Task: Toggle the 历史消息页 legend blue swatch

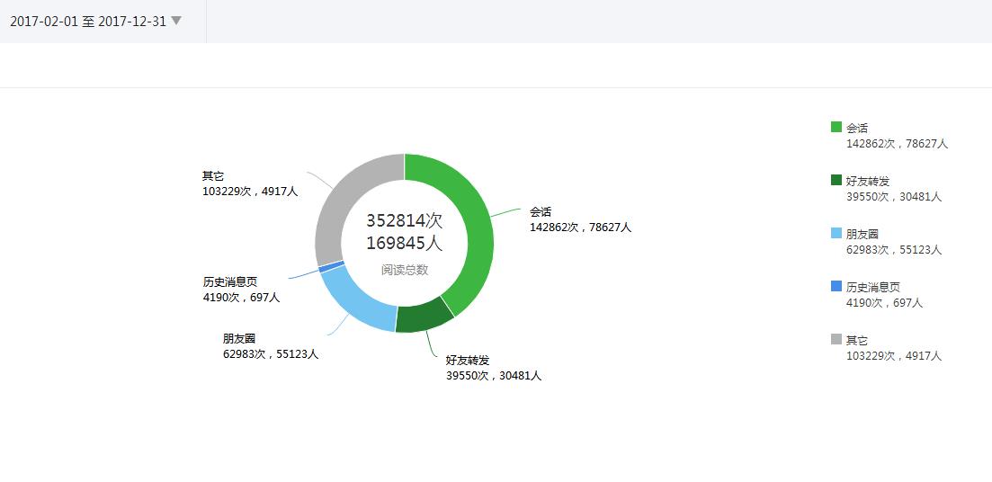Action: point(836,287)
